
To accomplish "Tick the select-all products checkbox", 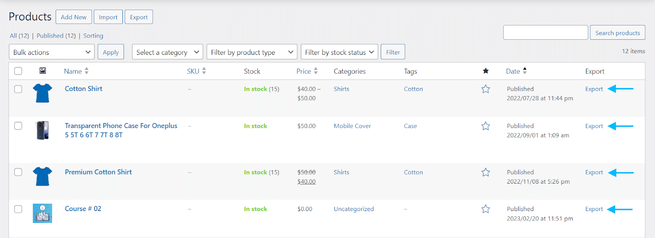I will pyautogui.click(x=18, y=71).
